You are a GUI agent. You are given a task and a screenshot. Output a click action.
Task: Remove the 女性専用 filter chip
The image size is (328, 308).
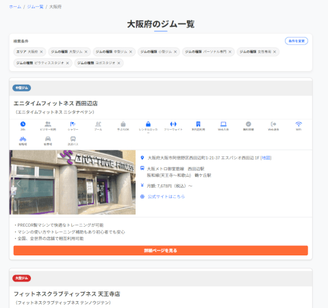[x=275, y=52]
